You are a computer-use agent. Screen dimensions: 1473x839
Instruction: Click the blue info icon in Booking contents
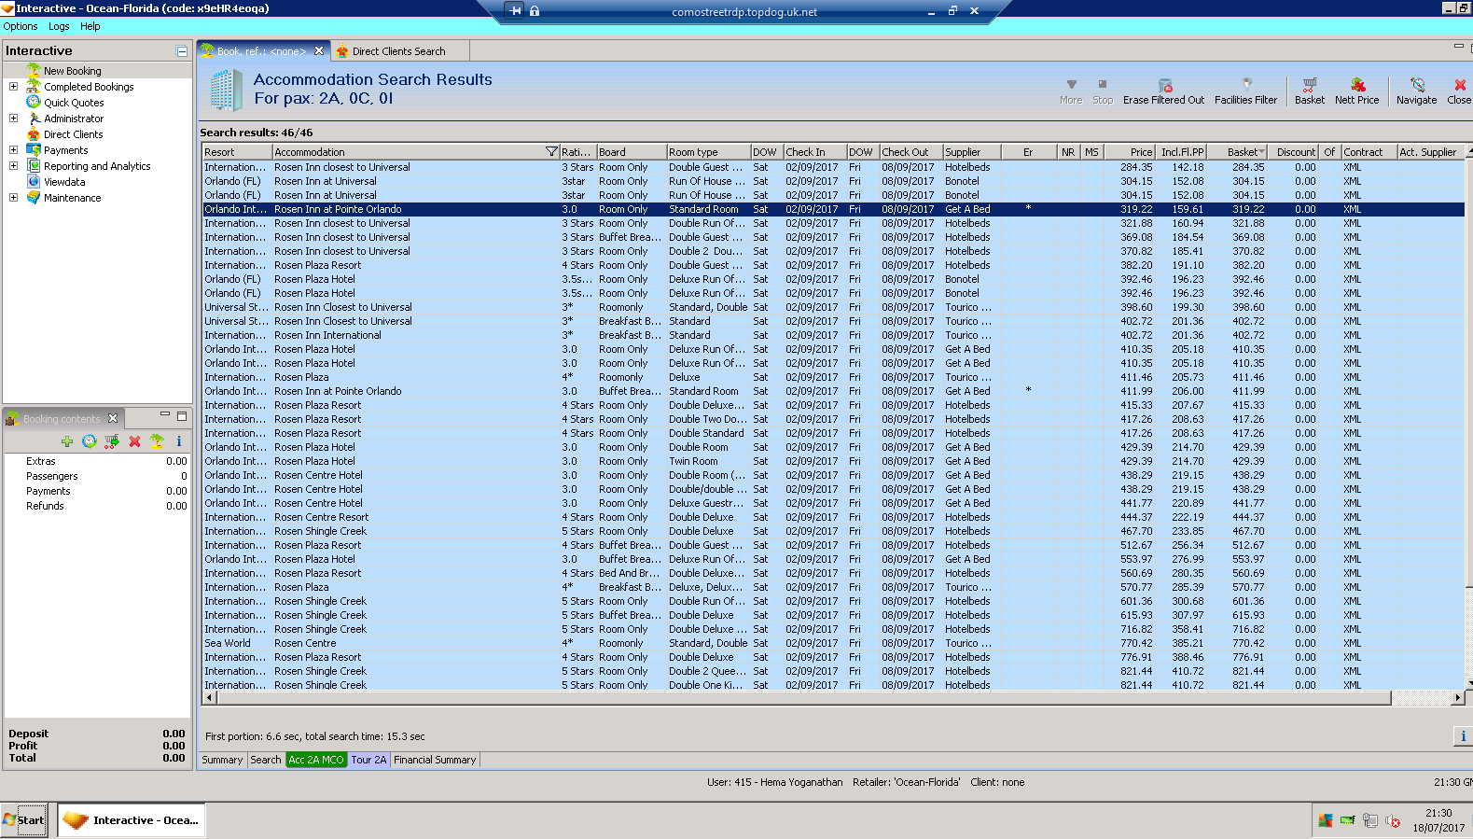tap(179, 441)
